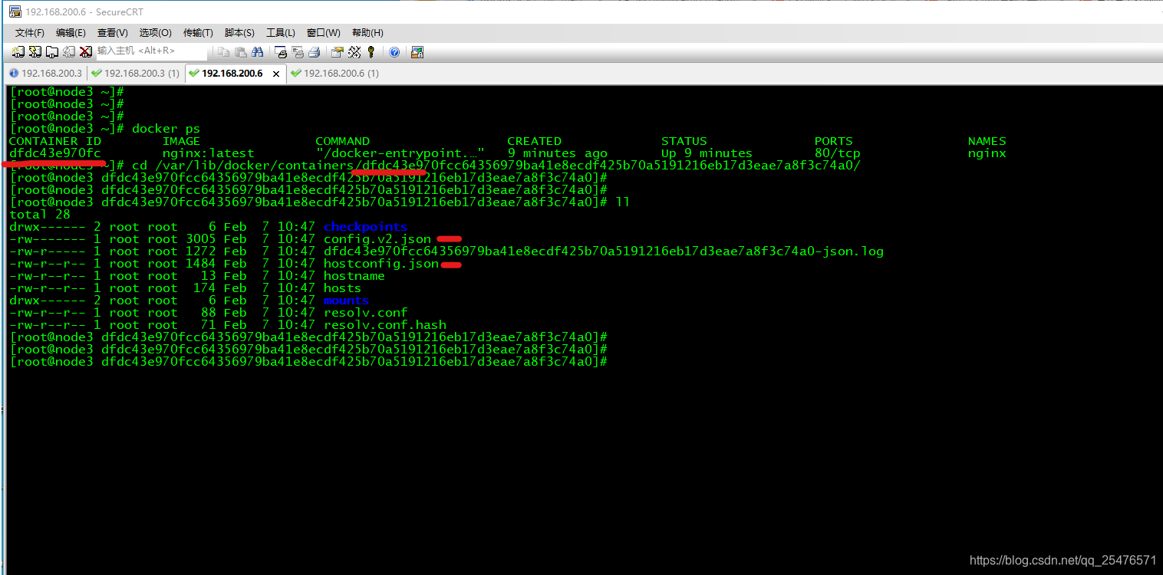
Task: Click the Quick Connect toolbar icon
Action: [x=35, y=51]
